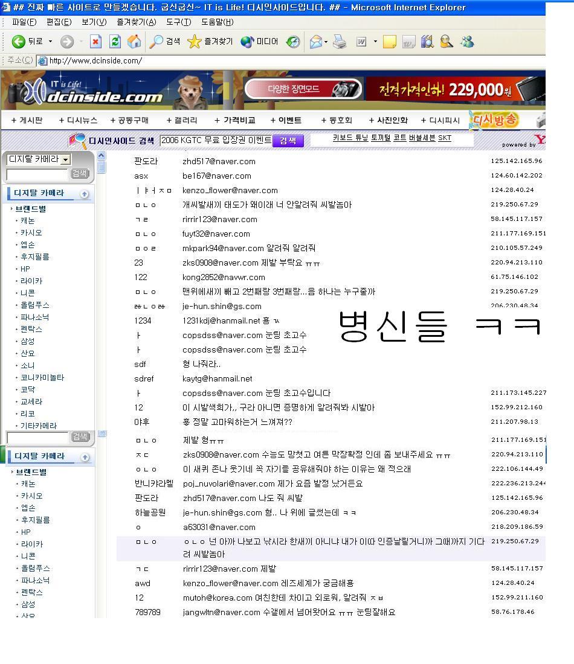Screen dimensions: 574x664
Task: Open the 공동구매 nav tab
Action: [x=129, y=120]
